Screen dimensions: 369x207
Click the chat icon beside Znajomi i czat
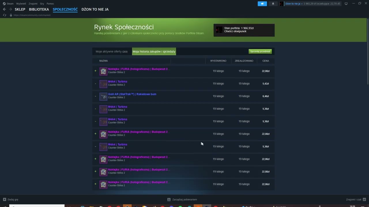[x=364, y=200]
